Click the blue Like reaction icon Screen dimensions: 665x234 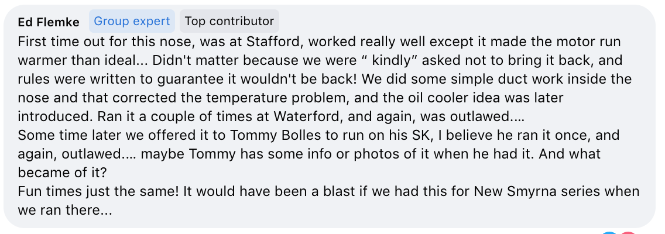pos(609,233)
